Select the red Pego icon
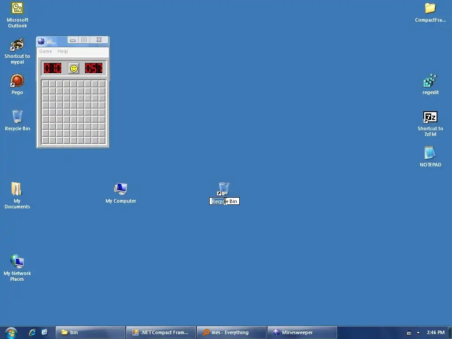Image resolution: width=452 pixels, height=339 pixels. point(17,81)
